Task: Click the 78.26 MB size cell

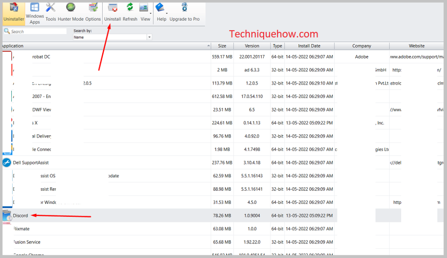Action: (222, 216)
